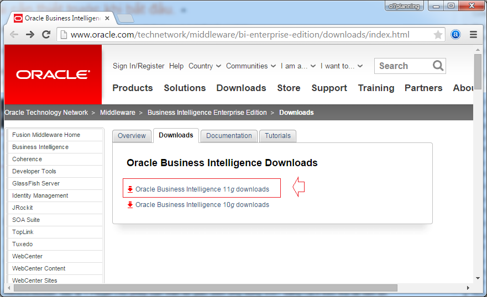Open Oracle Business Intelligence 10g downloads
Viewport: 487px width, 297px height.
coord(202,205)
